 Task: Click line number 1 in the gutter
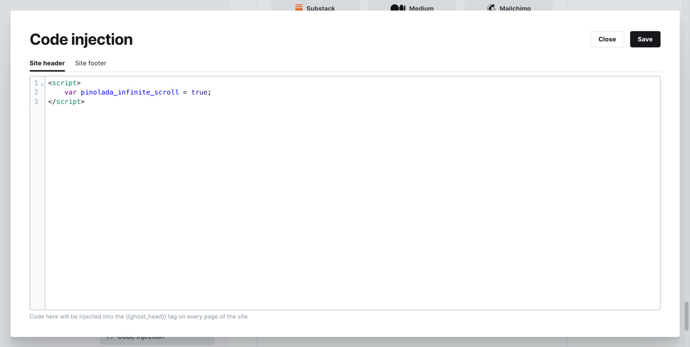[36, 83]
